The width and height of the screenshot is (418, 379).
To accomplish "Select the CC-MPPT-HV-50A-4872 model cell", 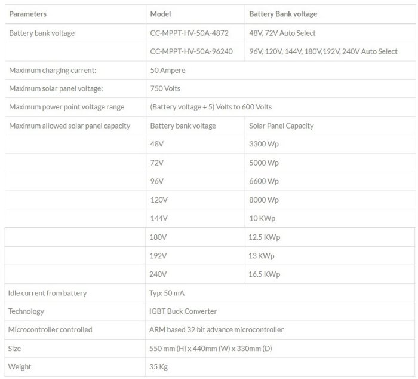I will tap(189, 33).
